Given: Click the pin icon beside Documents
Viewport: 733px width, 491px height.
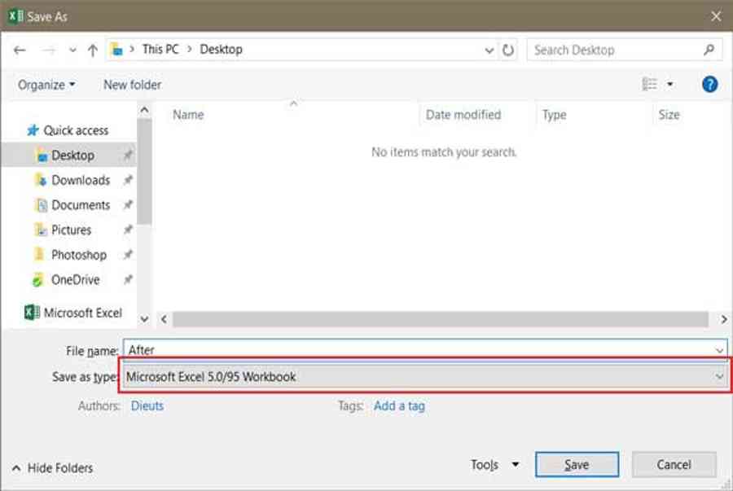Looking at the screenshot, I should pos(128,204).
